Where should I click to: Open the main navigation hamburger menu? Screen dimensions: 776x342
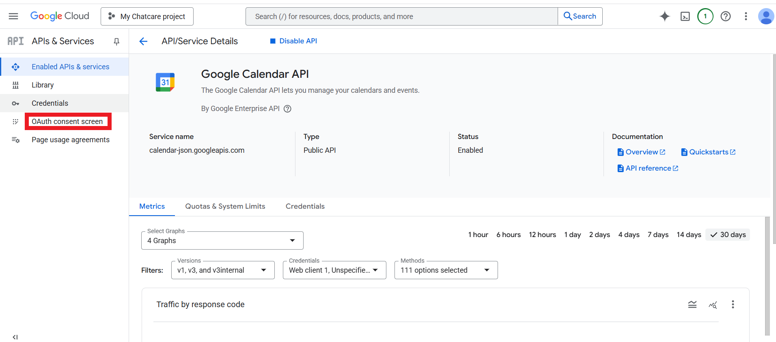(13, 16)
